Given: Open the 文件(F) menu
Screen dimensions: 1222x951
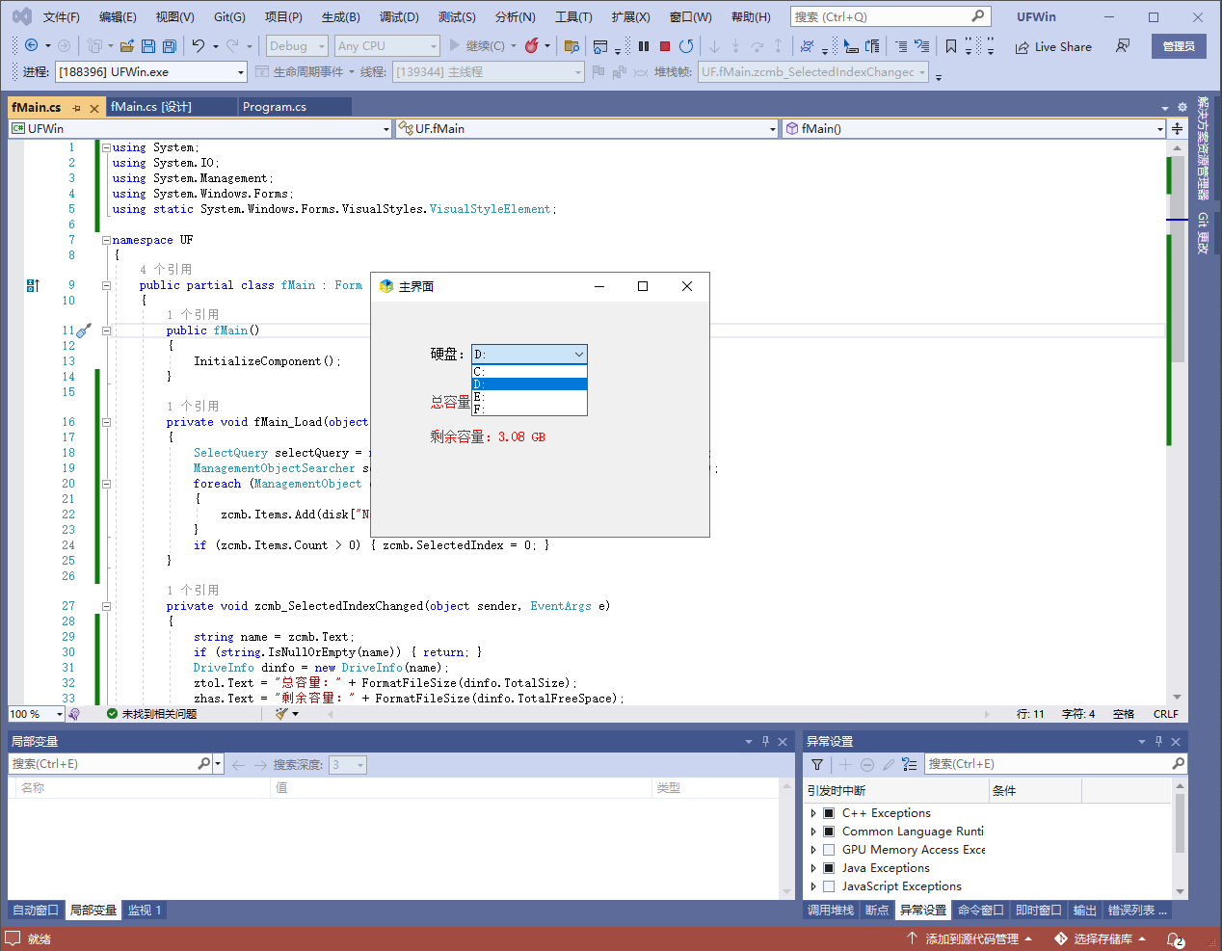Looking at the screenshot, I should pyautogui.click(x=62, y=17).
